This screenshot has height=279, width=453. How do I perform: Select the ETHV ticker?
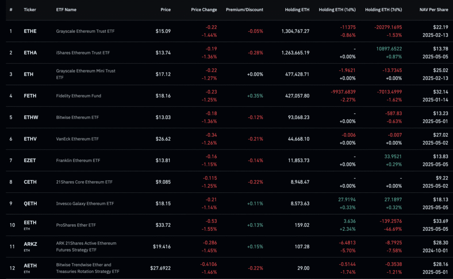(x=30, y=139)
